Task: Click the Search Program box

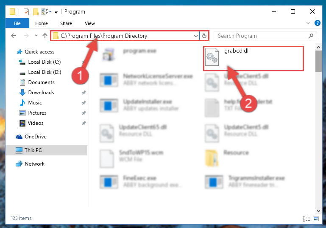Action: [265, 36]
